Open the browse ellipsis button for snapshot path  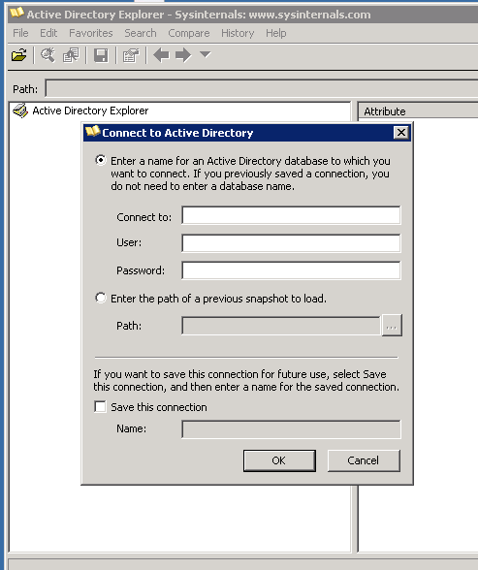pyautogui.click(x=392, y=326)
